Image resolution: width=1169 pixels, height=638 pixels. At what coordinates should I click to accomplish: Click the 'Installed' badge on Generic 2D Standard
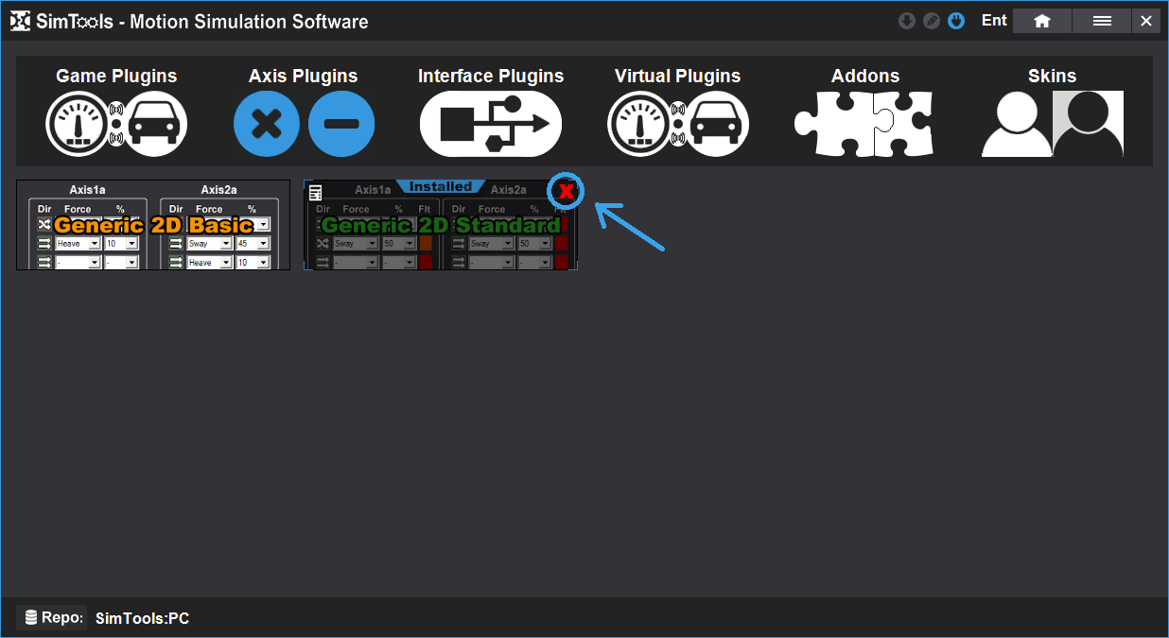(441, 186)
